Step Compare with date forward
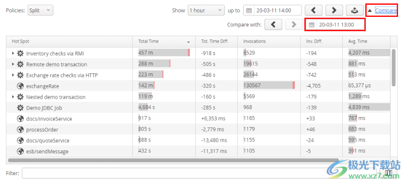The width and height of the screenshot is (406, 184). [x=294, y=24]
